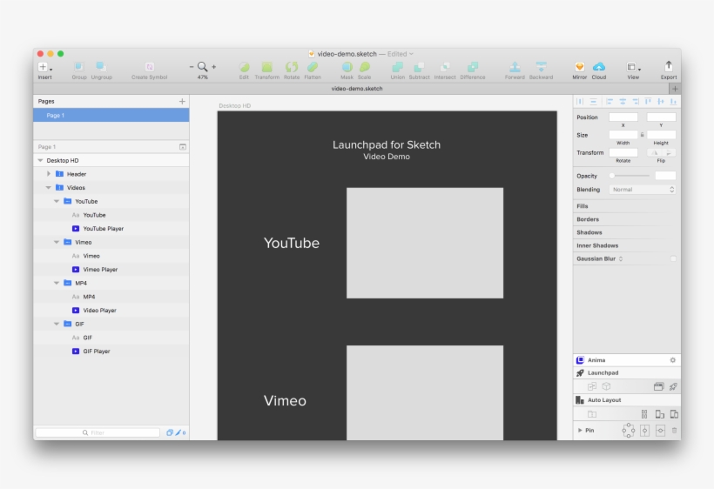Collapse the Videos group
Image resolution: width=714 pixels, height=489 pixels.
point(48,187)
